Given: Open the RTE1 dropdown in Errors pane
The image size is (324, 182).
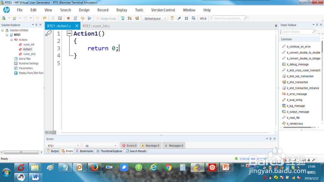Looking at the screenshot, I should coord(63,146).
